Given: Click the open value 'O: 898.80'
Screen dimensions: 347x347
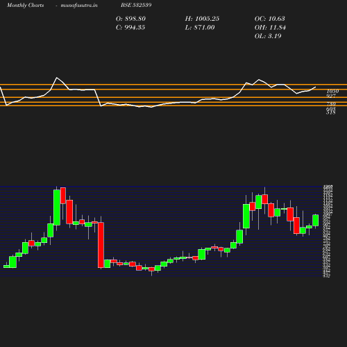Looking at the screenshot, I should (130, 19).
